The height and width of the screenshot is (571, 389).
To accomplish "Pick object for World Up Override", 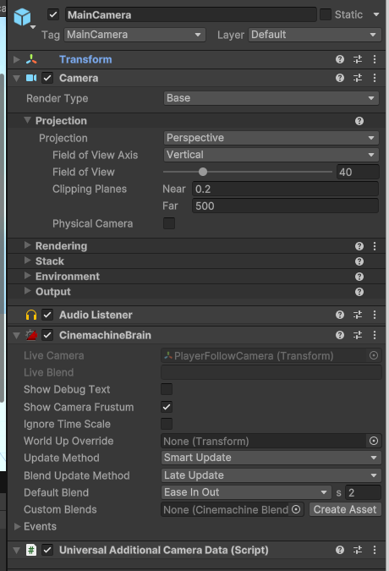I will click(x=374, y=441).
